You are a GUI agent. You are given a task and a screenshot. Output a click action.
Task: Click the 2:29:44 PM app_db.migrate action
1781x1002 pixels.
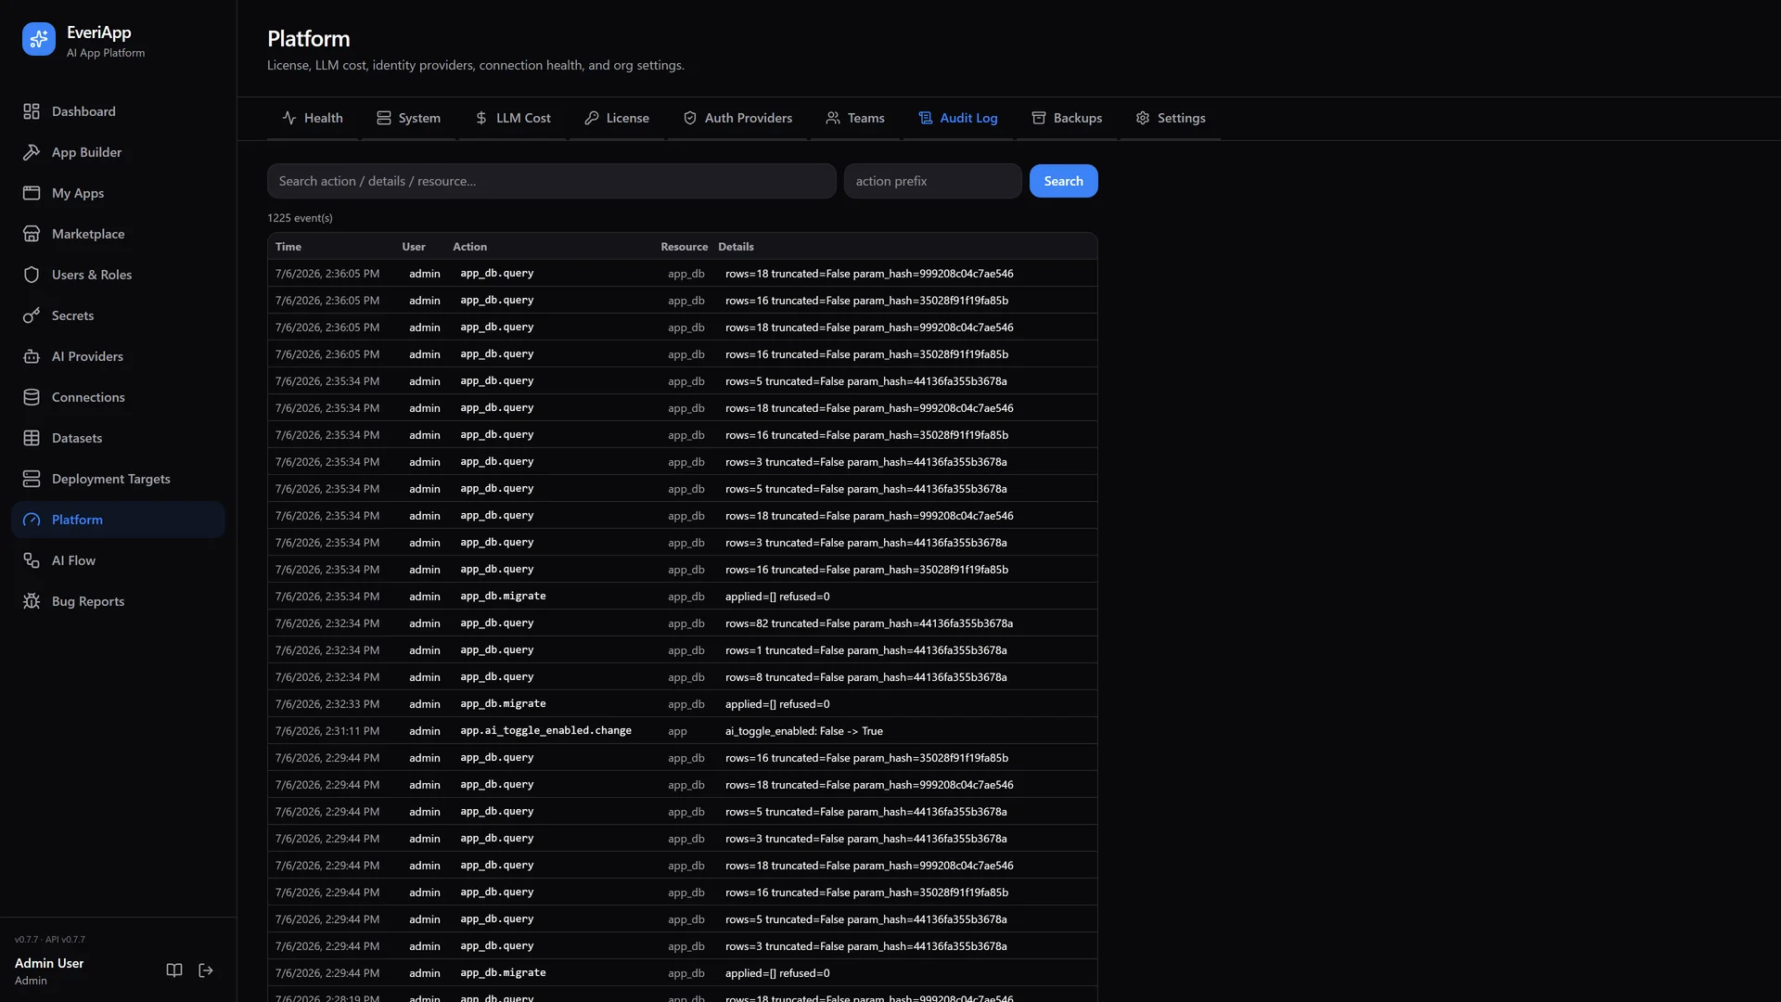(503, 973)
